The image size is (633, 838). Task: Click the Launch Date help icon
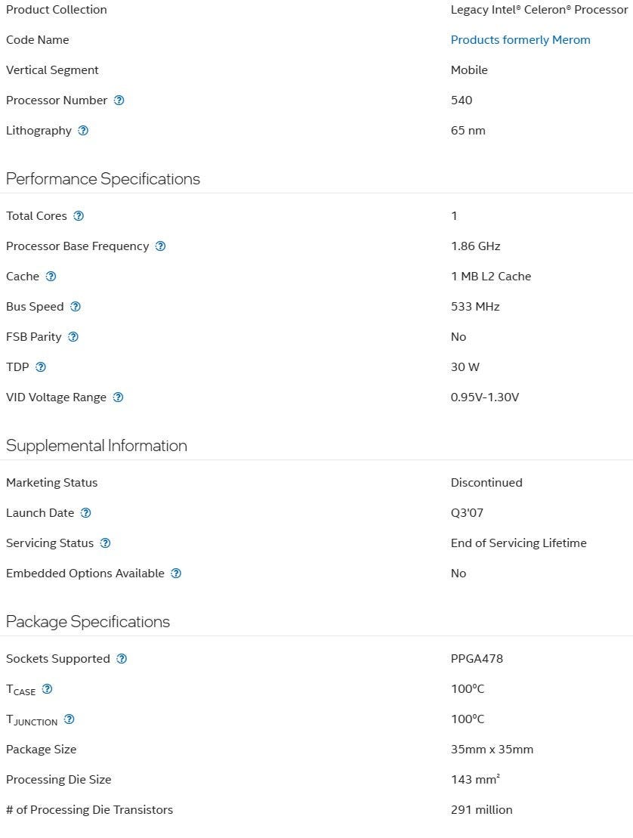(86, 513)
